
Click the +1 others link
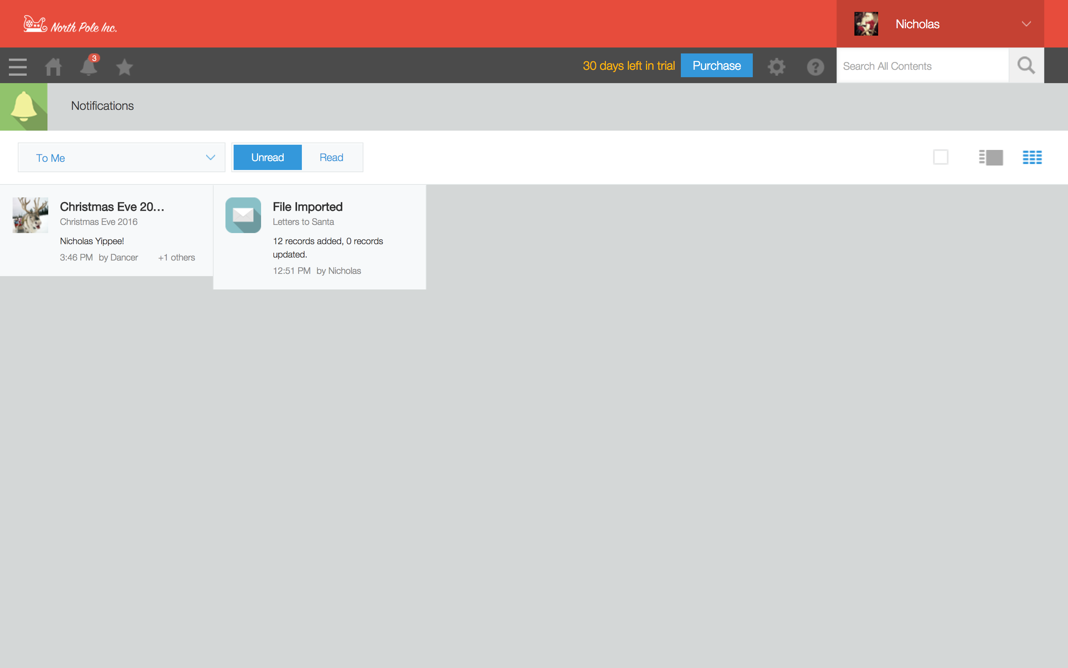pyautogui.click(x=177, y=258)
